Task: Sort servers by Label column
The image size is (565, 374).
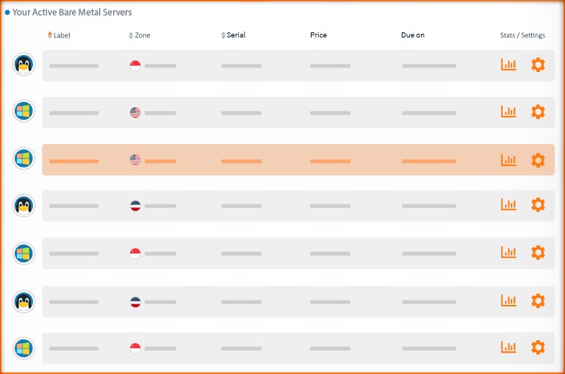Action: 59,35
